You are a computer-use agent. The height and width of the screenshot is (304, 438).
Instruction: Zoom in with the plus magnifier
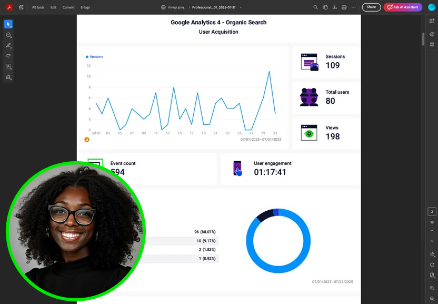pos(432,288)
